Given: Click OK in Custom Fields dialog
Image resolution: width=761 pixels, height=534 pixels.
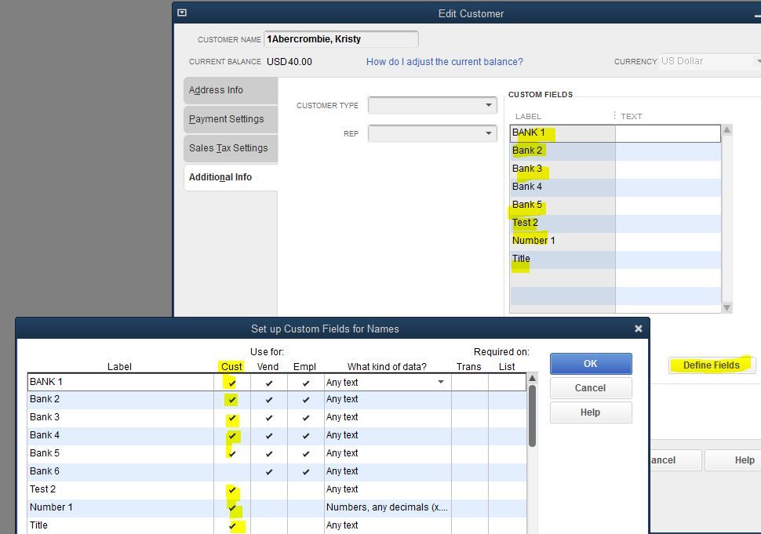Looking at the screenshot, I should pos(591,364).
